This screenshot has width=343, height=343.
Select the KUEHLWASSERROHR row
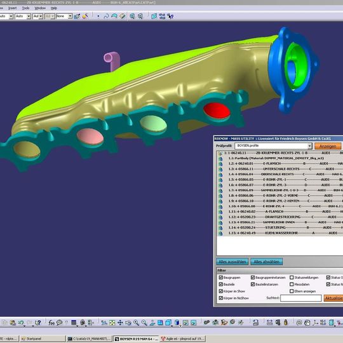coord(280,233)
